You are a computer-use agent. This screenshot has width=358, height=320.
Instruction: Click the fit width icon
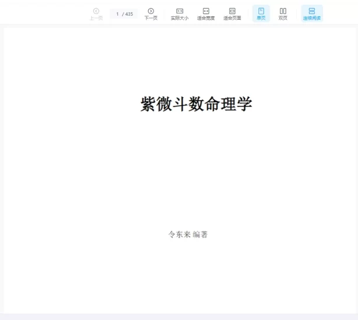pyautogui.click(x=206, y=11)
